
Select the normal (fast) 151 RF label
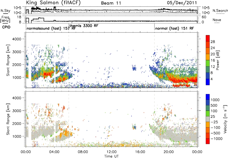[x=174, y=28]
